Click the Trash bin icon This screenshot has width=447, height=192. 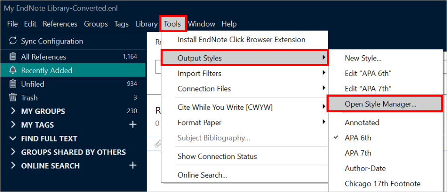13,98
